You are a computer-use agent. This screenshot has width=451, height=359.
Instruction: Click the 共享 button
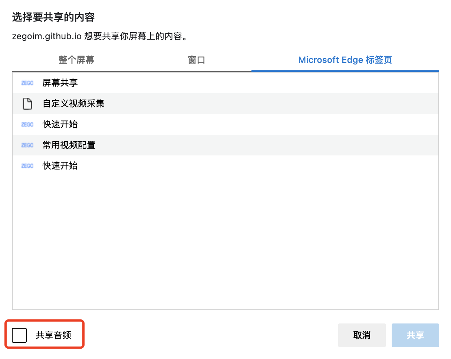[415, 335]
